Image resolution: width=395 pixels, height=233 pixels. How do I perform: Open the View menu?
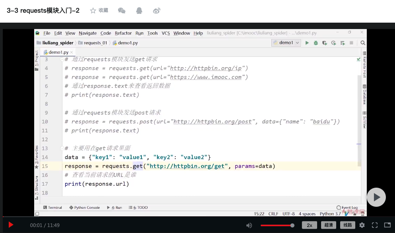point(70,33)
